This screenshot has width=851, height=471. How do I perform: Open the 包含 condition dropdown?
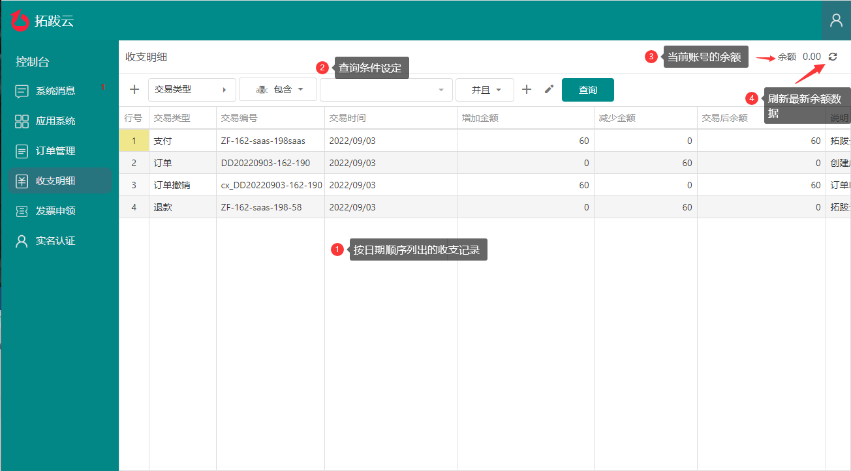pos(278,89)
